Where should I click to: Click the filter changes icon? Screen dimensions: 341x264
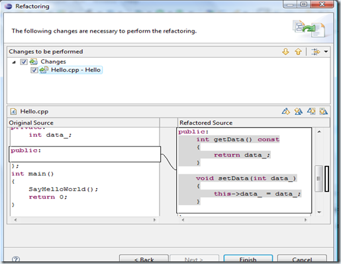tap(315, 52)
